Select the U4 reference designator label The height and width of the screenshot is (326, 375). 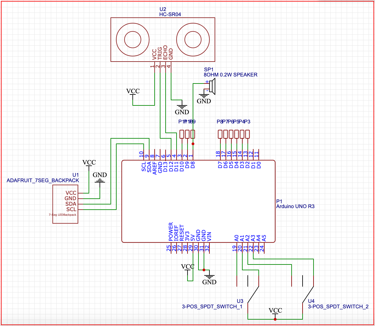coord(311,301)
